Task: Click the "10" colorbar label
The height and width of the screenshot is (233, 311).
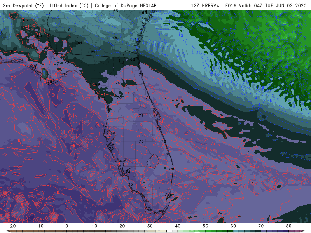Action: pos(94,226)
